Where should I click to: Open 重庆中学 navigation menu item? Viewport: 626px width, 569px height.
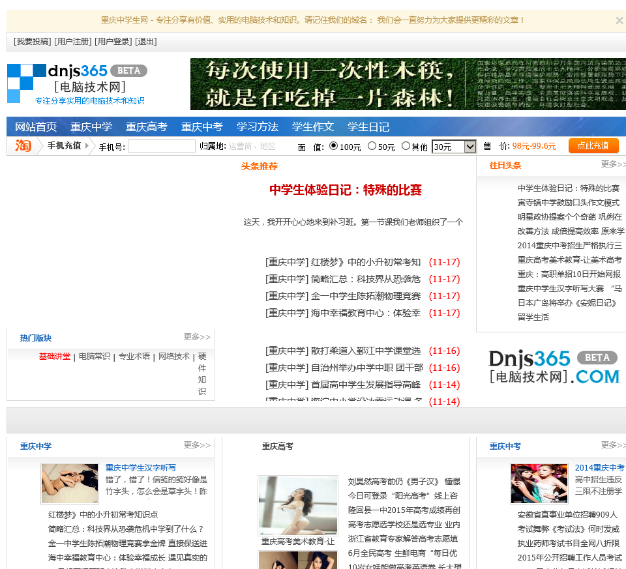(91, 127)
